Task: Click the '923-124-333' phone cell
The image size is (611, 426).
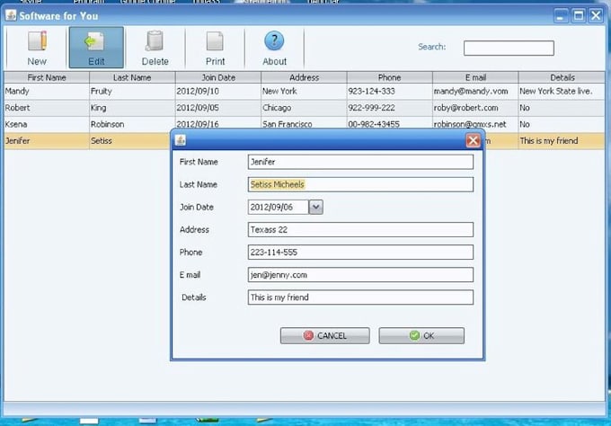Action: (389, 91)
